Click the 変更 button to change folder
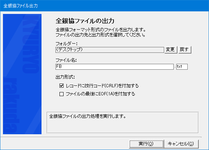The width and height of the screenshot is (209, 150). click(171, 50)
